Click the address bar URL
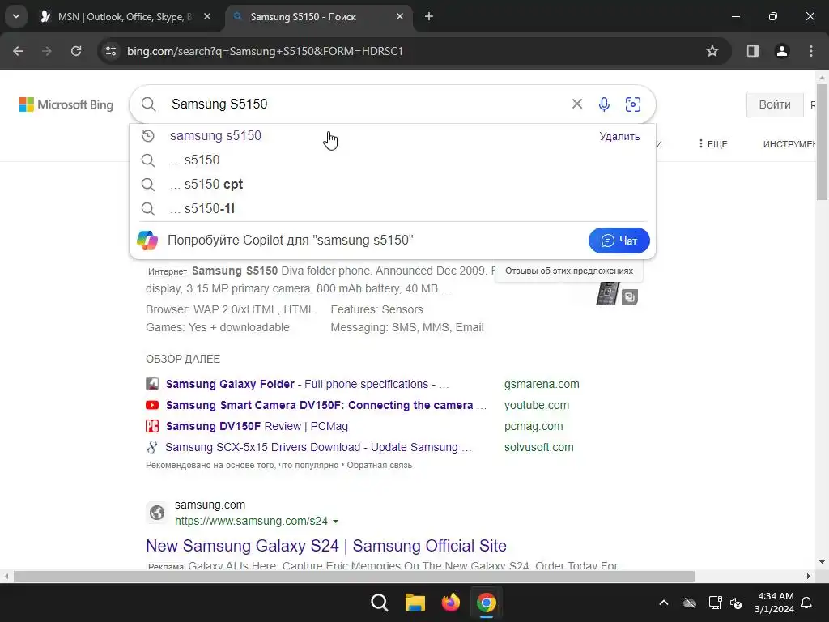Screen dimensions: 829x622 coord(265,51)
